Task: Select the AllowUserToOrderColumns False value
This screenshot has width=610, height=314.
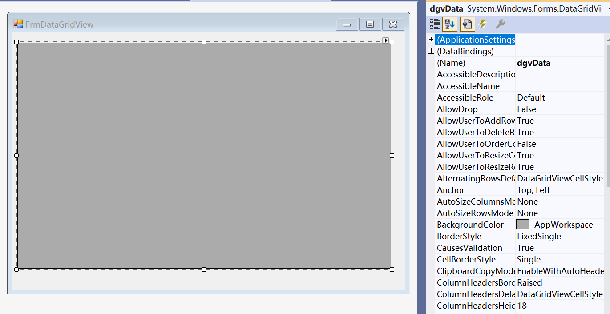Action: [559, 144]
